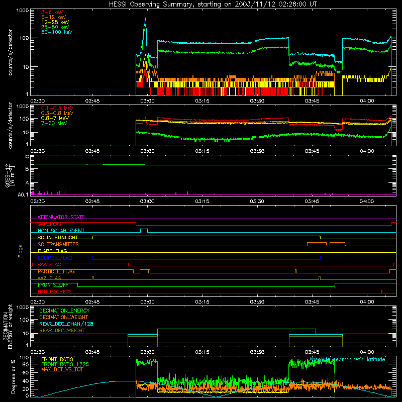Click the FRONT_RATIO legend label

click(x=57, y=359)
